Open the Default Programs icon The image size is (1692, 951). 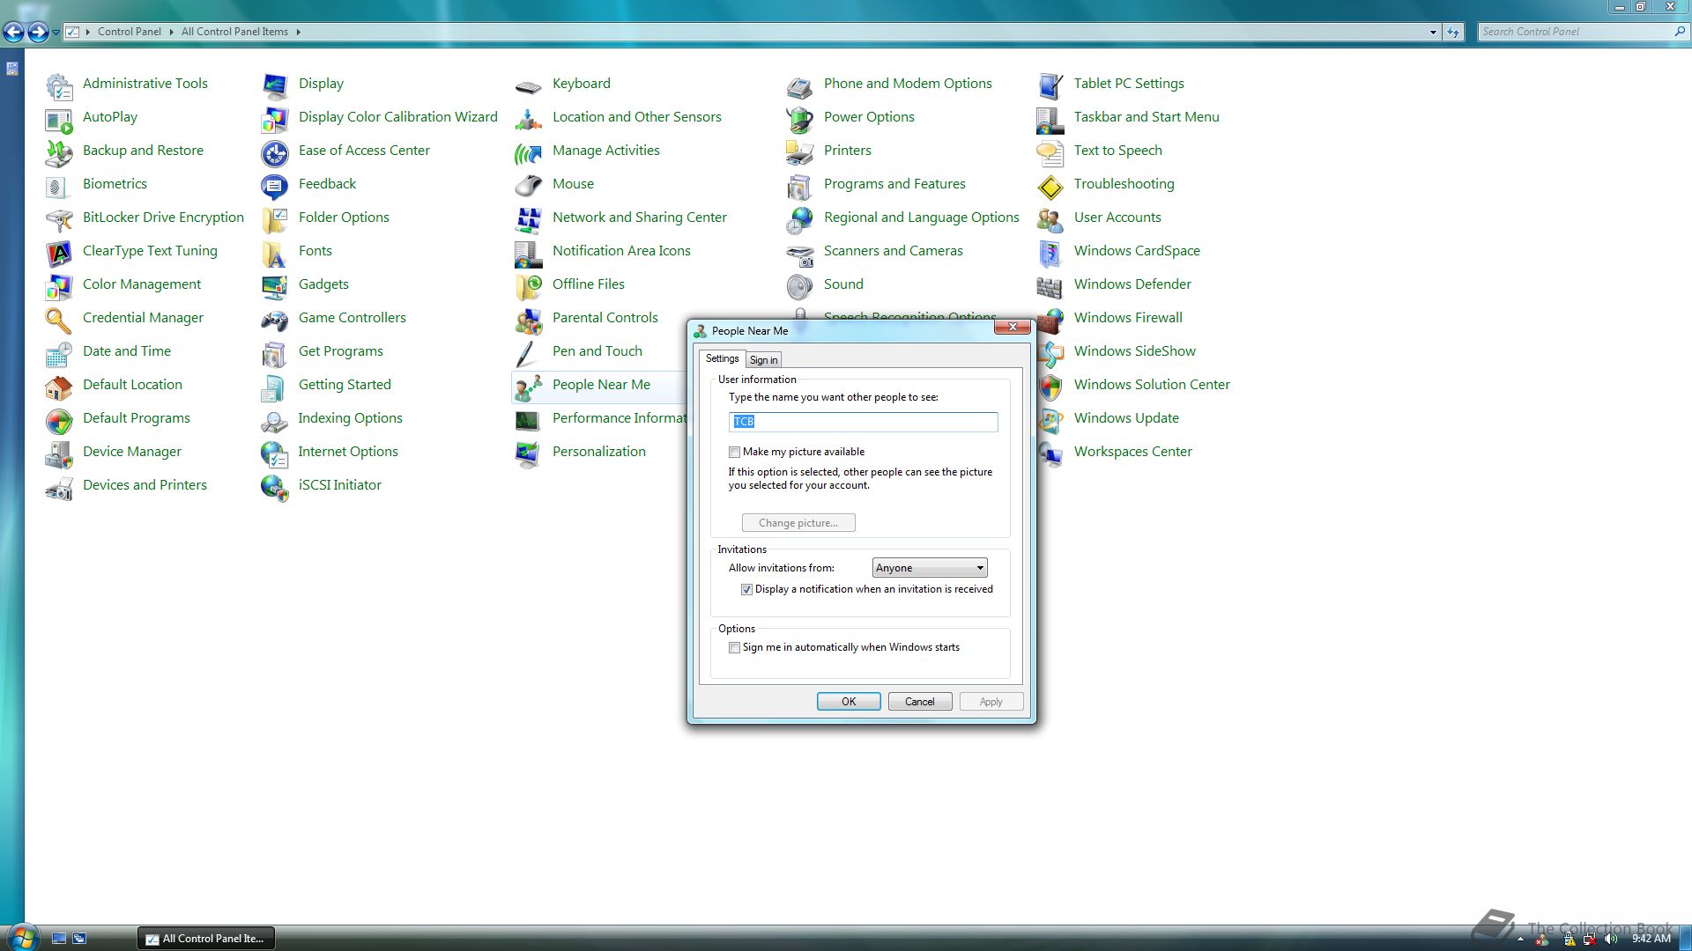tap(59, 421)
